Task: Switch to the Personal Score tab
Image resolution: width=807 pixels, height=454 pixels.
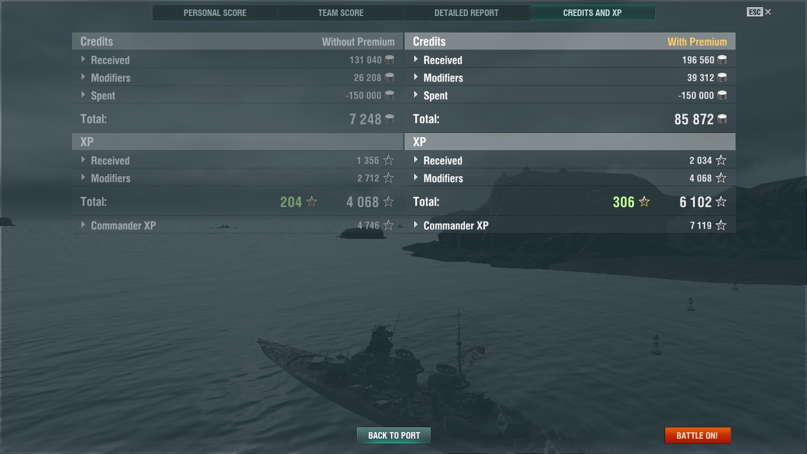Action: [215, 12]
